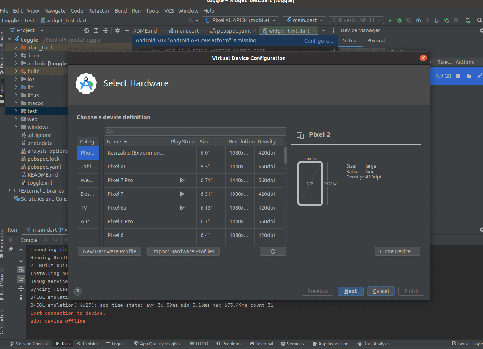Toggle scroll to end in Run console
The image size is (483, 349).
(x=21, y=279)
